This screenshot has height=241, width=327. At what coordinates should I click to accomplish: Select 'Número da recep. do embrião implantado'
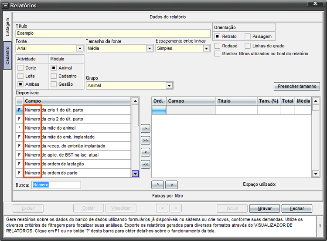pos(73,146)
